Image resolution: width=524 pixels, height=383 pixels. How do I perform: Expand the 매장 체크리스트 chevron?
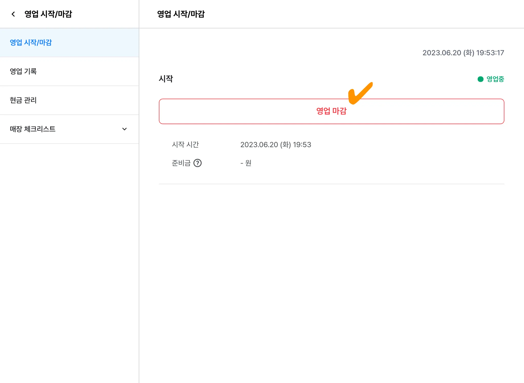[x=125, y=129]
